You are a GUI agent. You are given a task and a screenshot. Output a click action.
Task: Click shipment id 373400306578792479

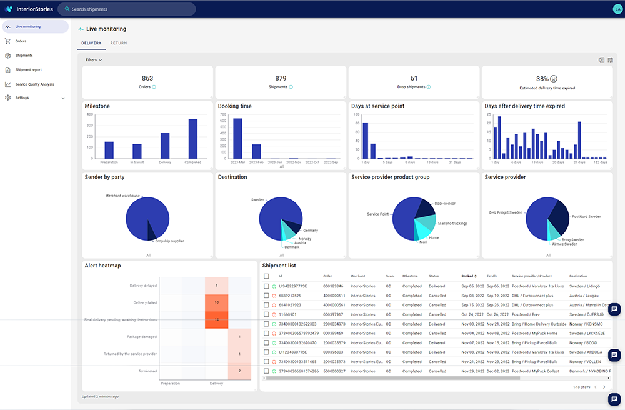(299, 334)
